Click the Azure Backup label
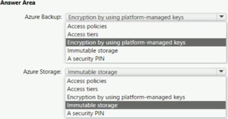Screen dimensions: 228x119 click(x=43, y=17)
